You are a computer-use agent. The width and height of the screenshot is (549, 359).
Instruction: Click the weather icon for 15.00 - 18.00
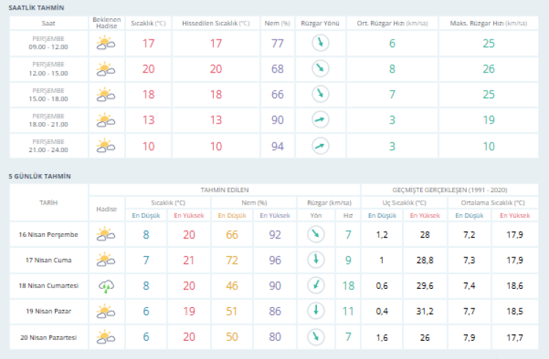[106, 94]
